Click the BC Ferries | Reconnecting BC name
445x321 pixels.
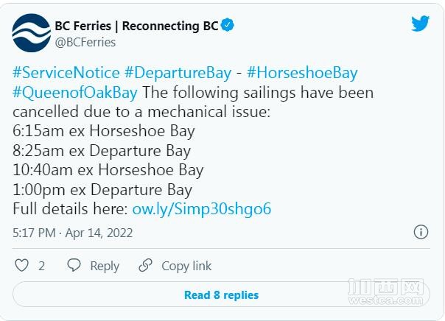(x=136, y=25)
